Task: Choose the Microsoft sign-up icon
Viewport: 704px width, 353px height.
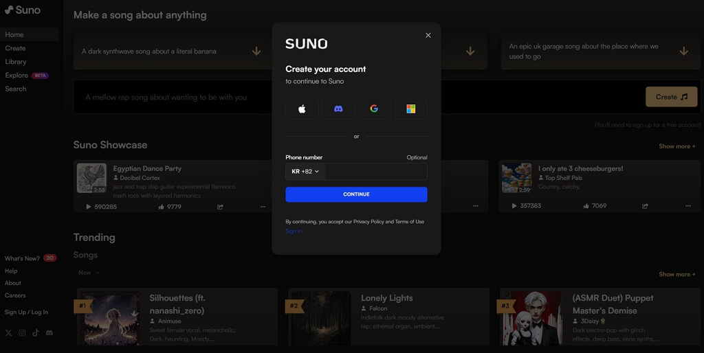Action: [x=410, y=109]
